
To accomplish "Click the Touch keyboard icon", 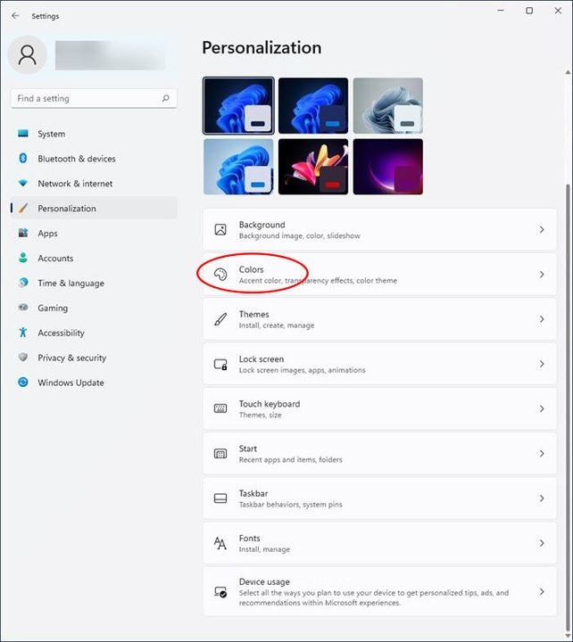I will (220, 408).
